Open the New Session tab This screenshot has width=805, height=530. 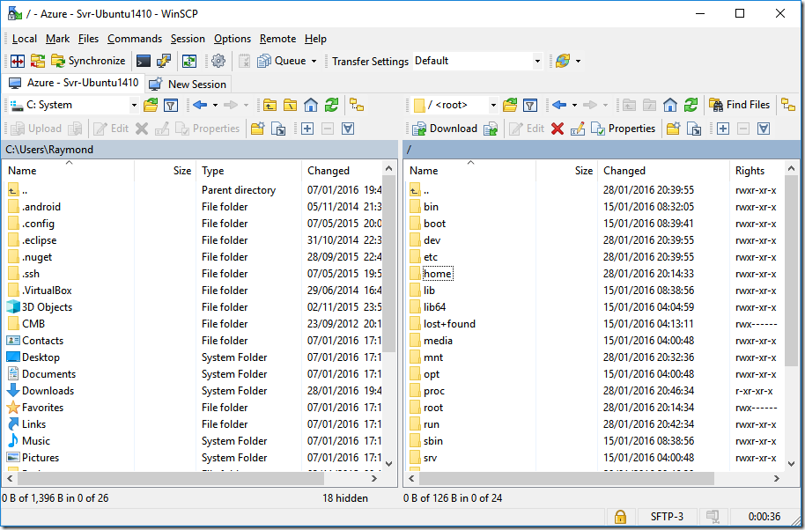(x=188, y=85)
